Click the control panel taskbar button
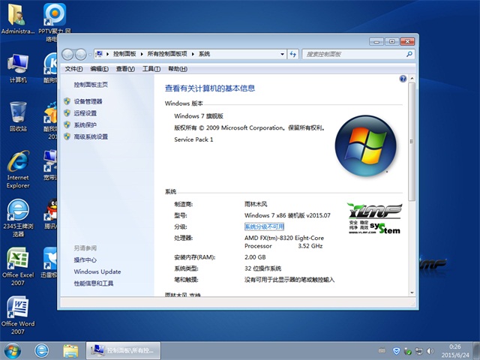 tap(123, 351)
